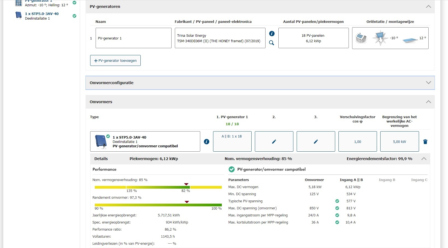The height and width of the screenshot is (248, 448).
Task: Open inverter STP5.0-3AV-40 info icon
Action: pos(207,142)
